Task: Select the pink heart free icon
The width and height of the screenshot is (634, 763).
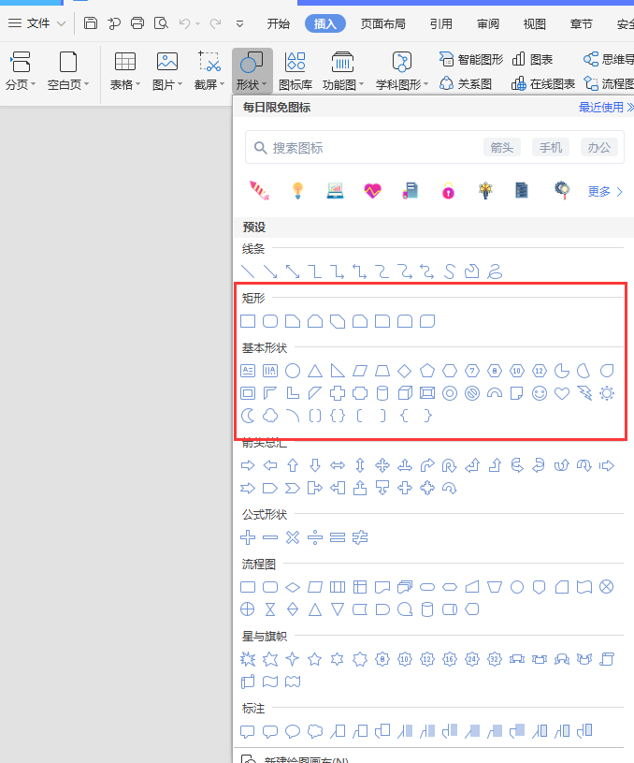Action: (372, 190)
